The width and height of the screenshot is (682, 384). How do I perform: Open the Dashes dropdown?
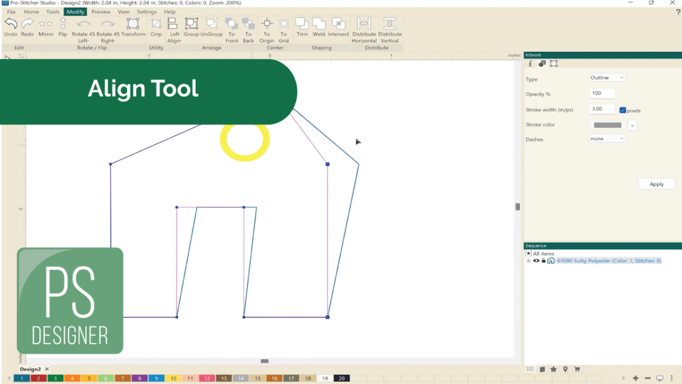pos(606,138)
